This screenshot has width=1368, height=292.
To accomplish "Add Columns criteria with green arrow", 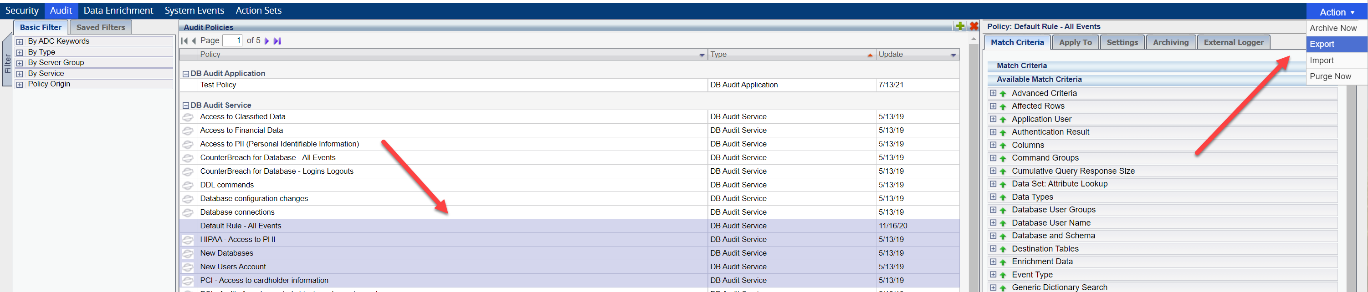I will [x=1003, y=146].
